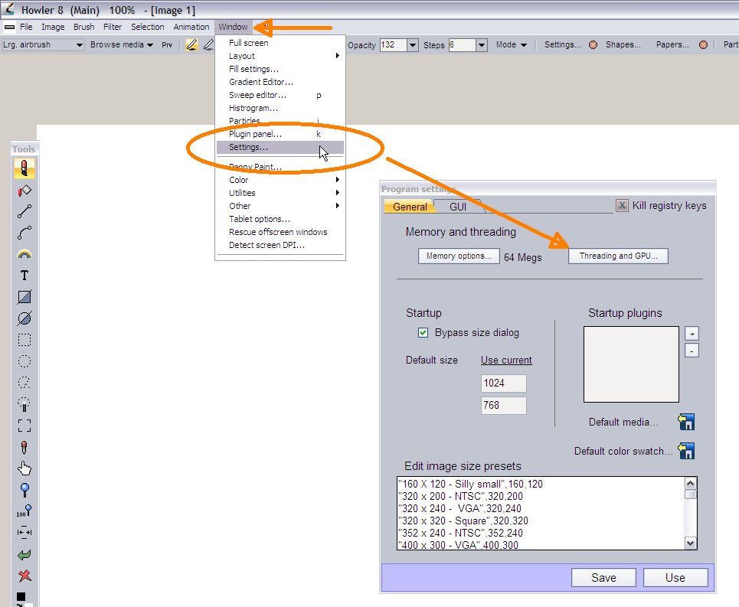This screenshot has width=739, height=607.
Task: Pick the straight line drawing tool
Action: (x=25, y=211)
